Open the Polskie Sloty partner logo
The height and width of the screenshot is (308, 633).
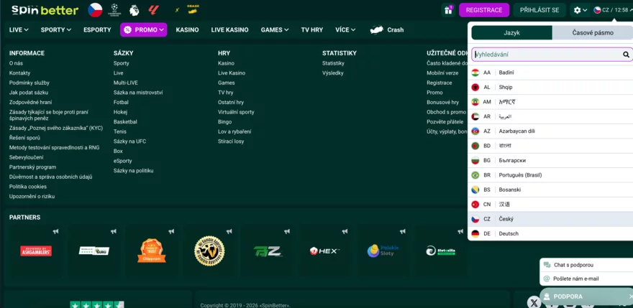coord(383,251)
